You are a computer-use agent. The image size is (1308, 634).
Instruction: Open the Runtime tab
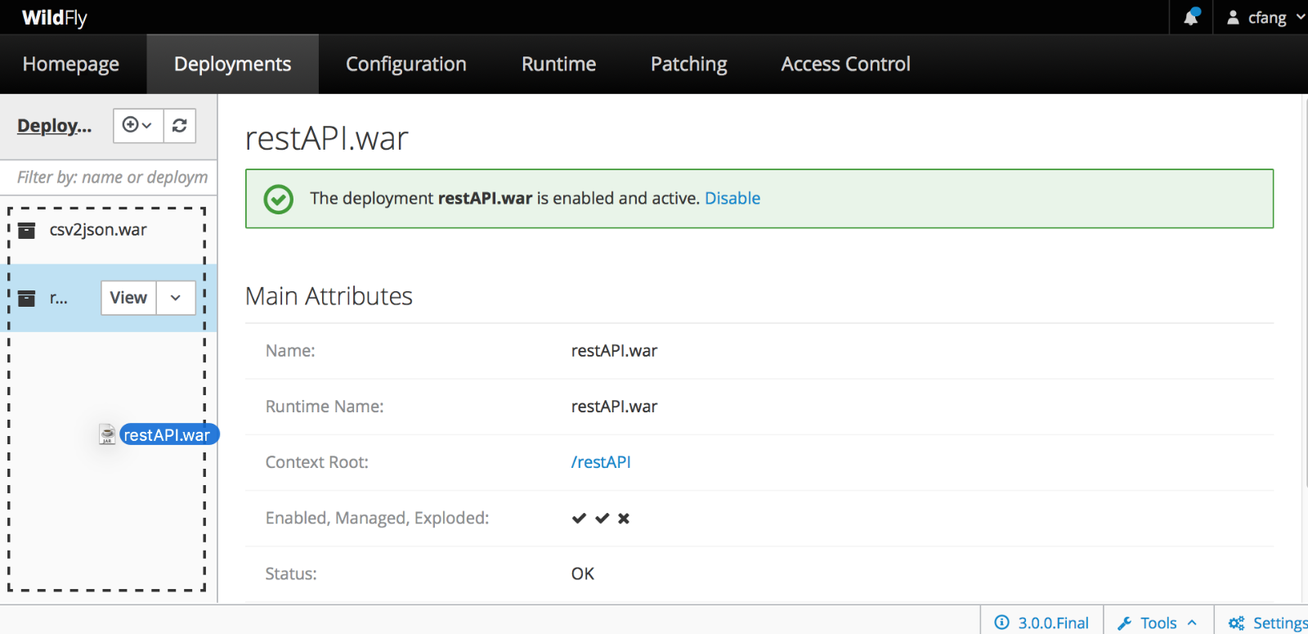coord(559,64)
